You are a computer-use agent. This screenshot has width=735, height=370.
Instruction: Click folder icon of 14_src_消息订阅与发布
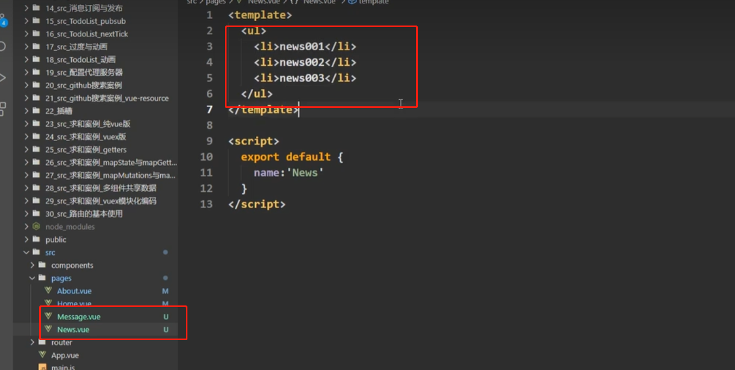coord(36,8)
